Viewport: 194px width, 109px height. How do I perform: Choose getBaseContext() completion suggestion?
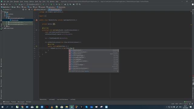click(94, 50)
